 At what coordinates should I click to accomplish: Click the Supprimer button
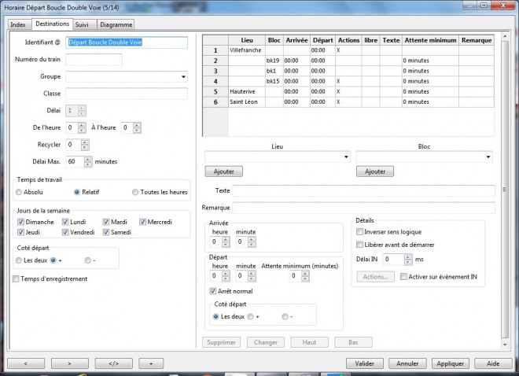tap(221, 342)
